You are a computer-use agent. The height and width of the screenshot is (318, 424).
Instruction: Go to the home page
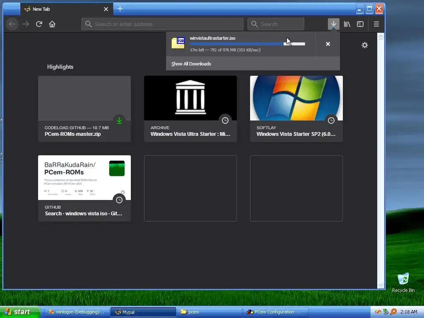coord(52,24)
